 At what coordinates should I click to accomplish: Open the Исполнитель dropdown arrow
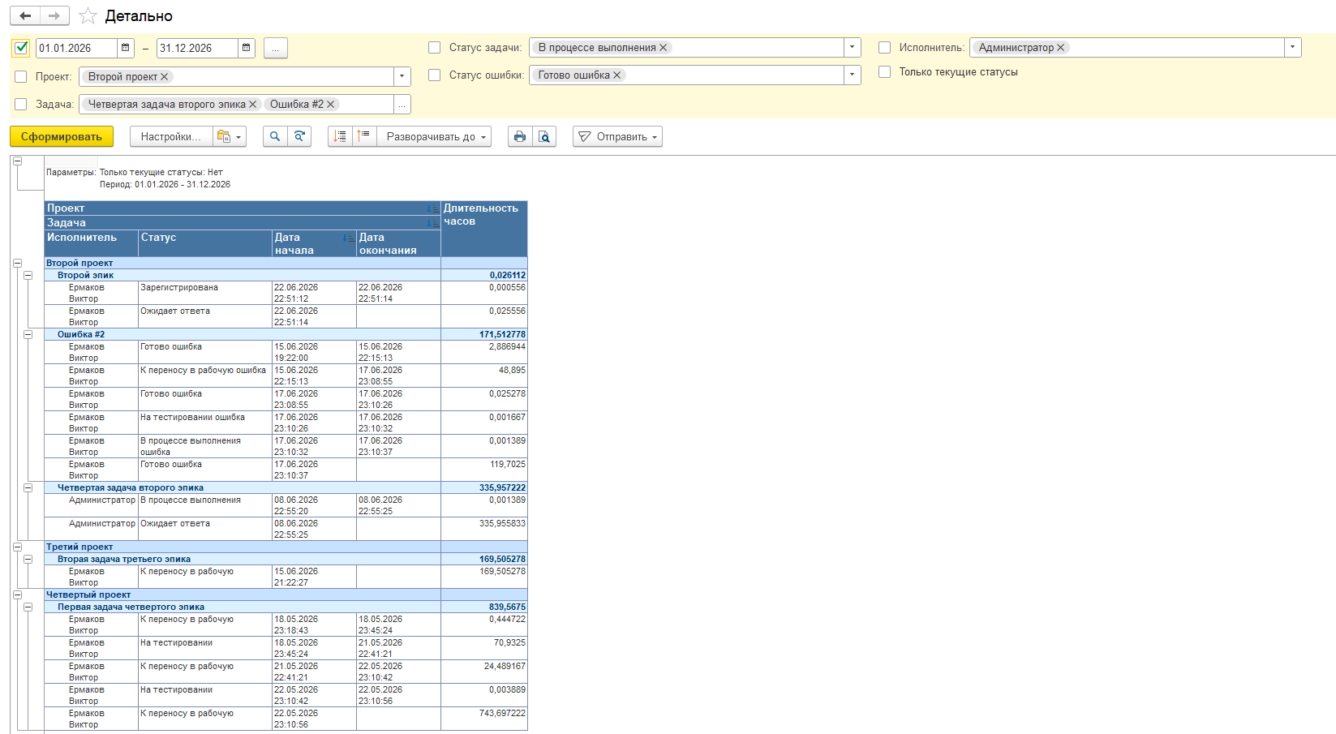point(1293,47)
